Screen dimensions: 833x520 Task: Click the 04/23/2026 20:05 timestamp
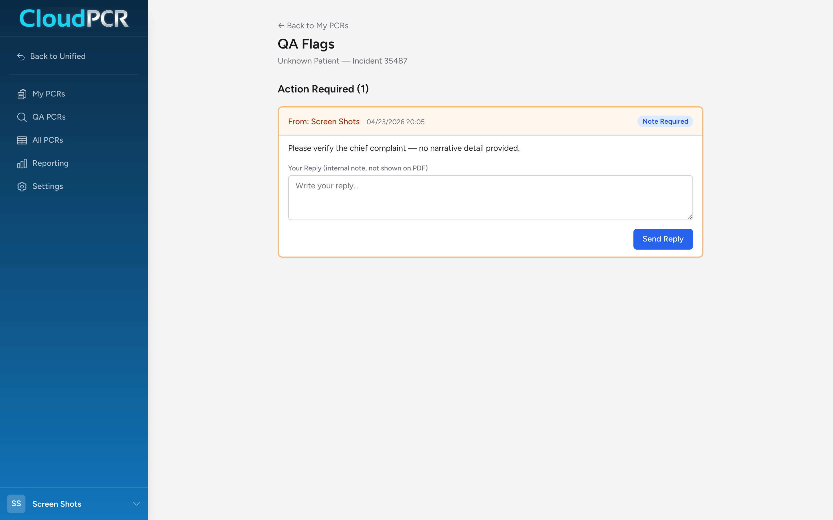[395, 122]
